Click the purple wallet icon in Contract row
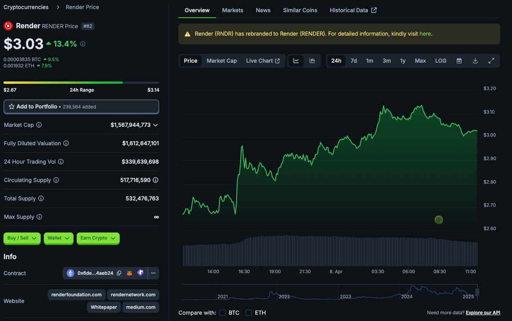The width and height of the screenshot is (512, 321). click(140, 273)
